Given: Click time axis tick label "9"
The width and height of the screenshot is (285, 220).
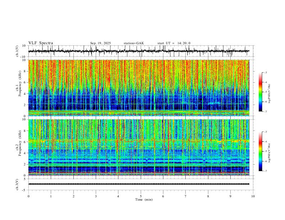Looking at the screenshot, I should tap(230, 196).
